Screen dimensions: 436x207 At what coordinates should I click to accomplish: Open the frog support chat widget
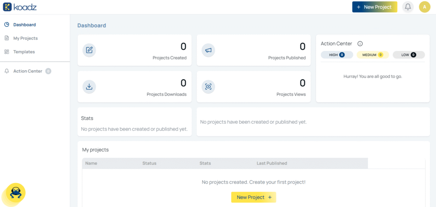point(16,193)
